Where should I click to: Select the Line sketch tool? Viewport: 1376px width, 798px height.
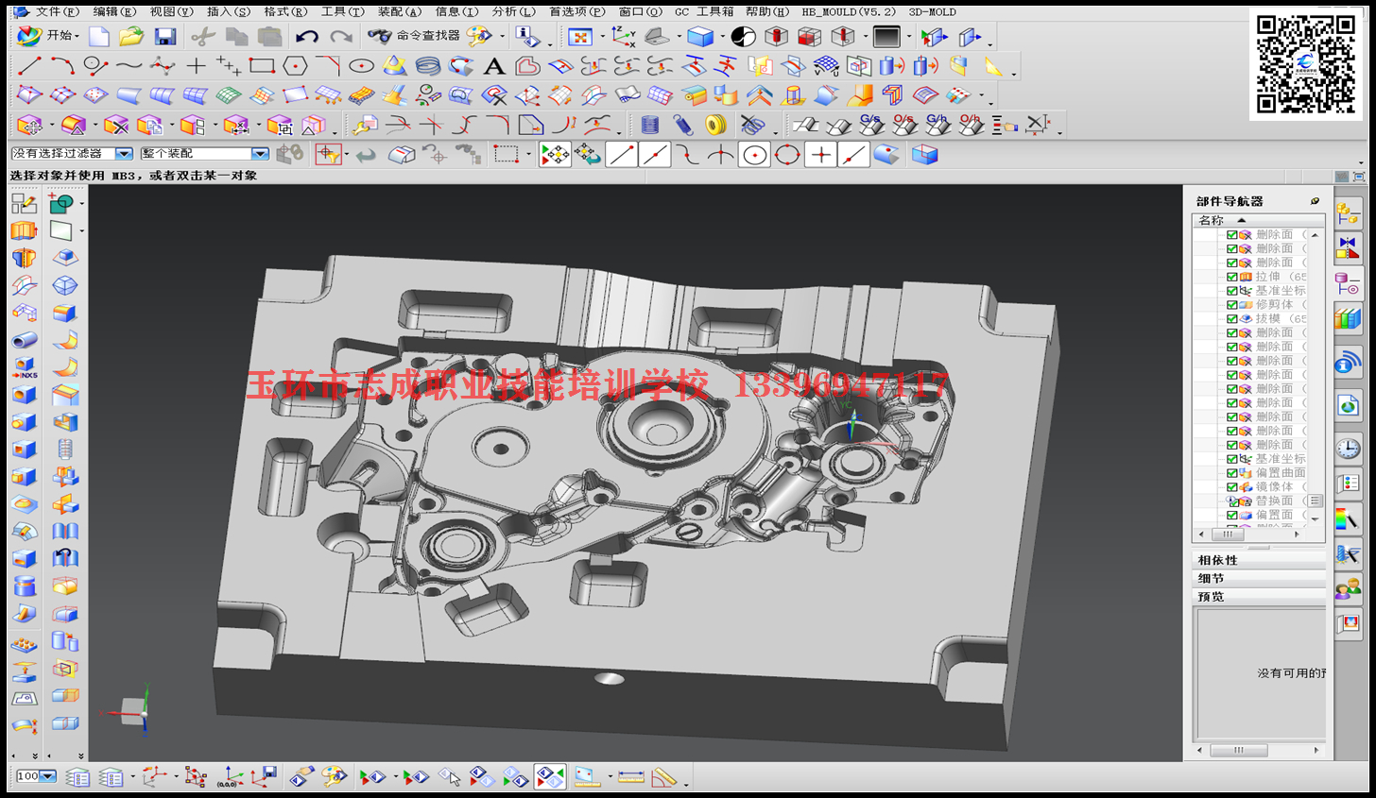[30, 66]
